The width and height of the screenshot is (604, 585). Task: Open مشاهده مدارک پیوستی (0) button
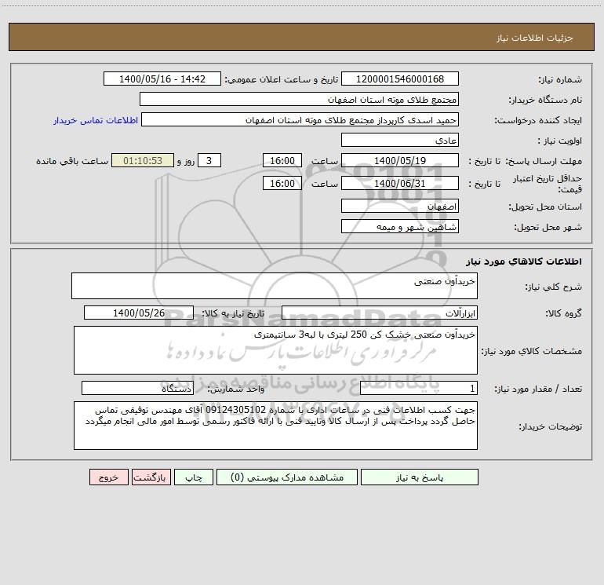(286, 477)
